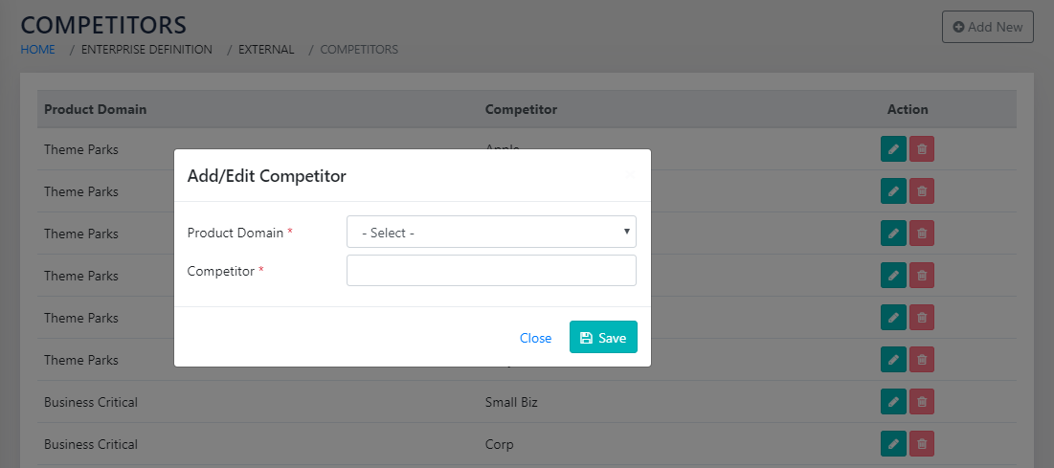Click the Competitor column header
Viewport: 1054px width, 468px height.
point(521,109)
